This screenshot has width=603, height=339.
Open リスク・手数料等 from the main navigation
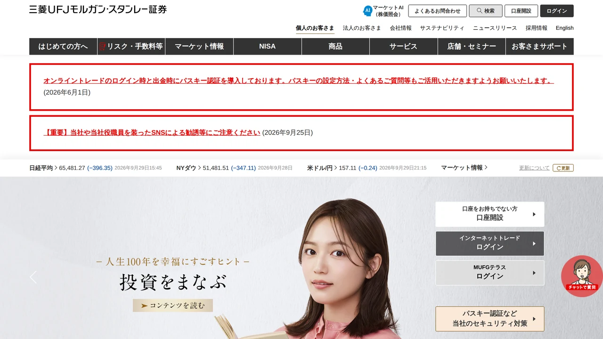[131, 47]
